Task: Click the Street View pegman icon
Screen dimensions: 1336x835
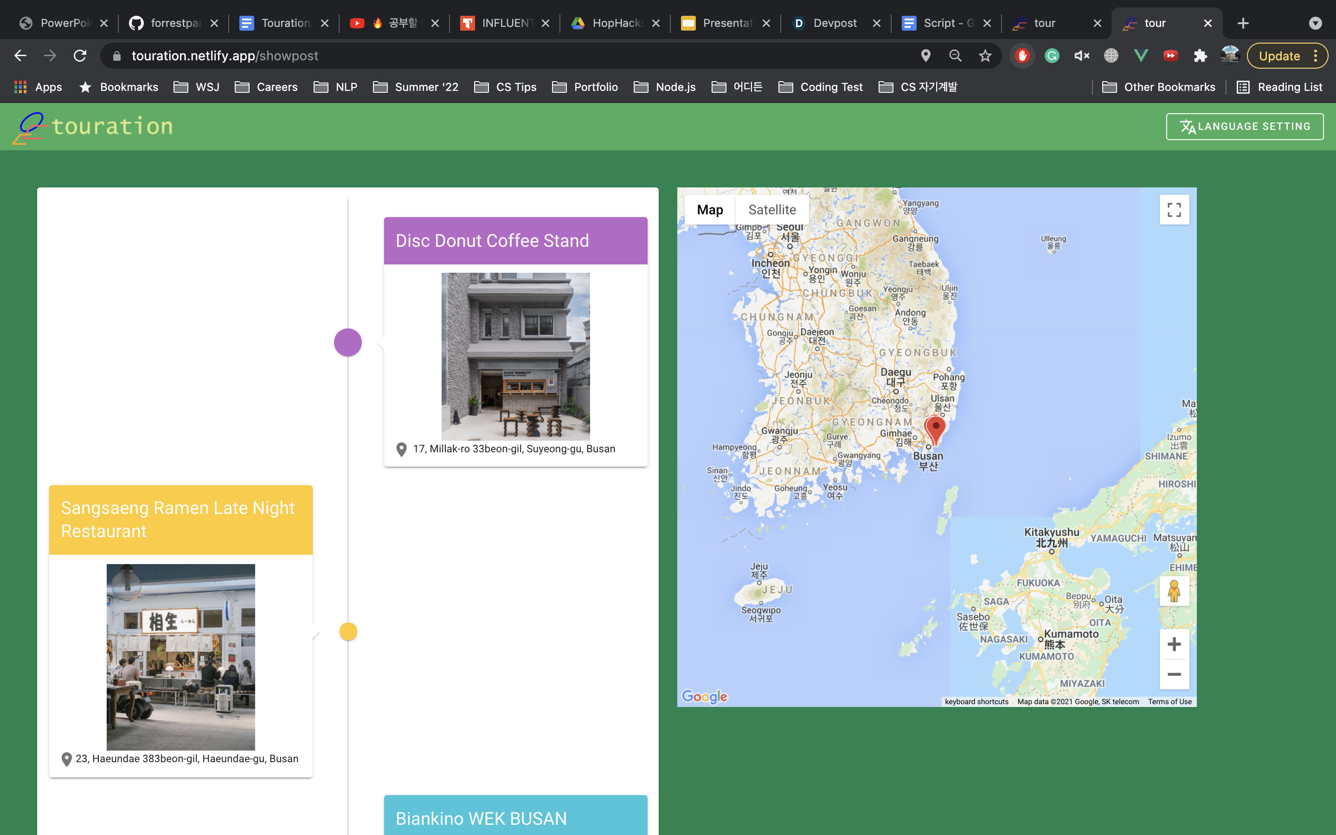Action: point(1174,591)
